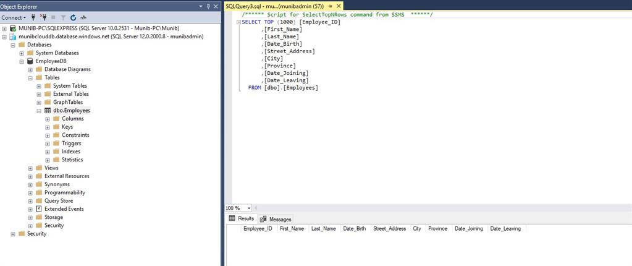Select Synonyms in the tree
The width and height of the screenshot is (632, 266).
57,184
